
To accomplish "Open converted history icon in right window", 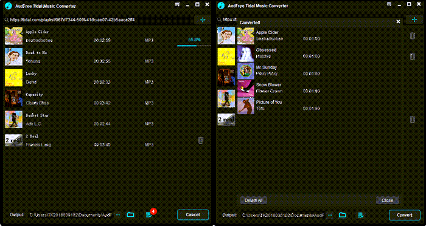I will (x=360, y=215).
